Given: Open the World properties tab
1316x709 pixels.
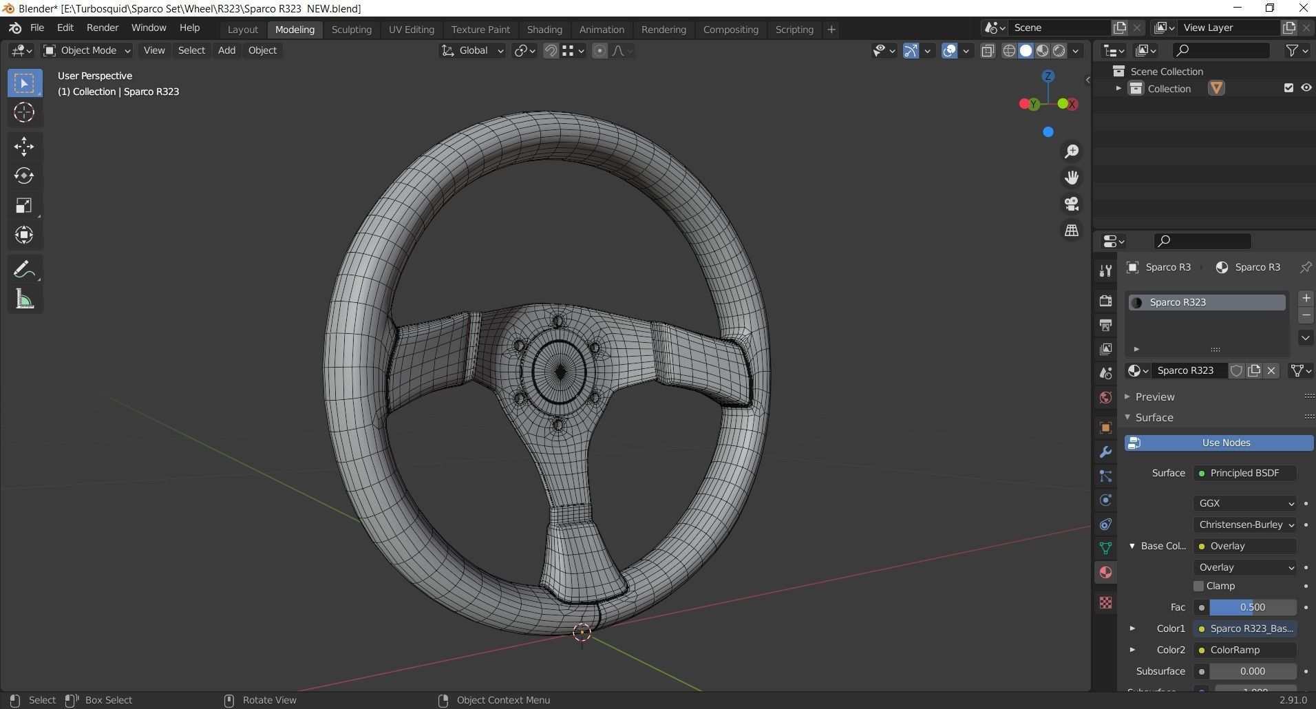Looking at the screenshot, I should (1105, 397).
